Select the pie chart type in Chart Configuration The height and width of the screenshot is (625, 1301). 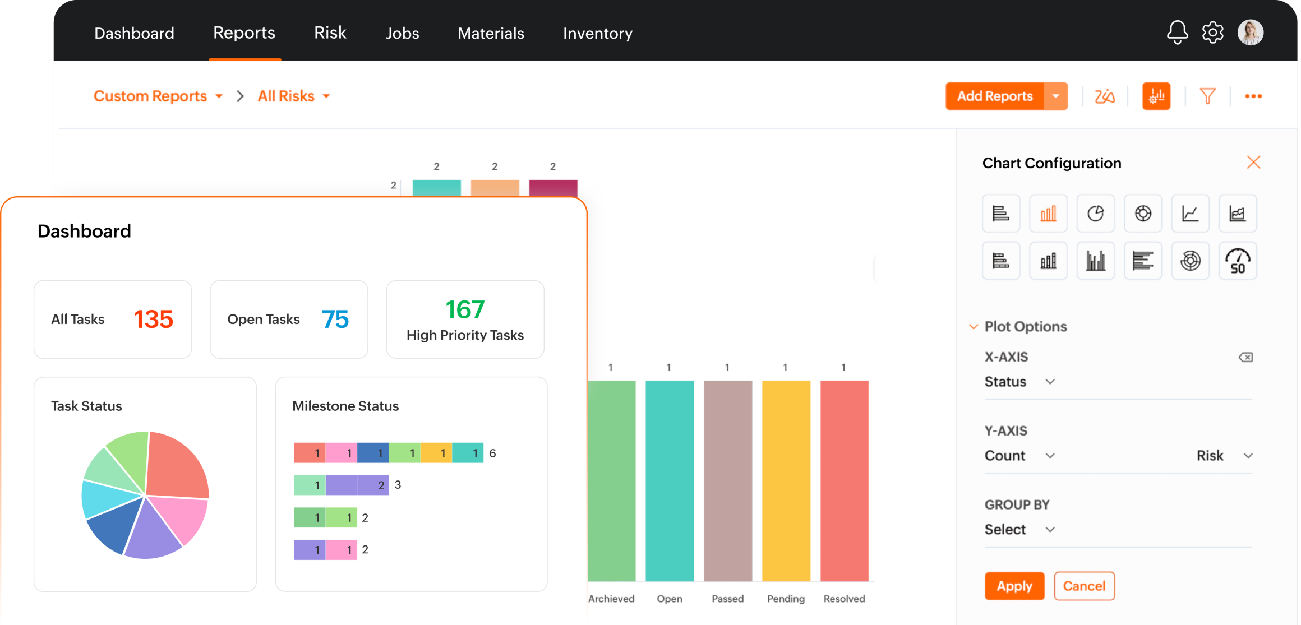(1095, 213)
